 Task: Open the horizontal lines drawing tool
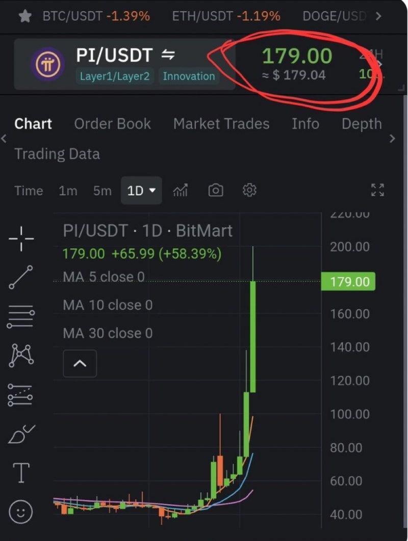tap(21, 316)
